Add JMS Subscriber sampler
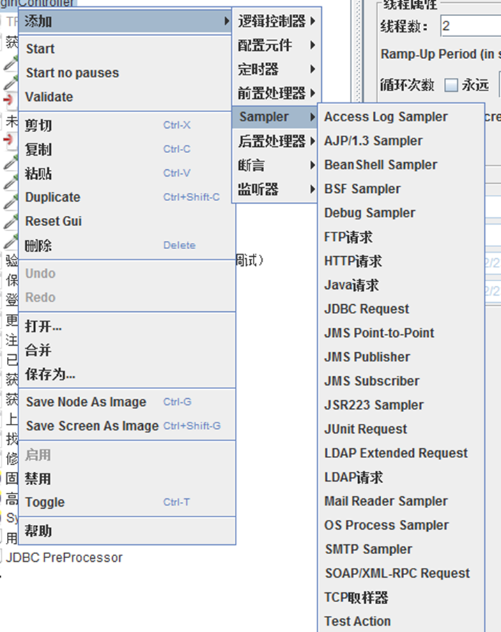This screenshot has width=501, height=632. (401, 381)
